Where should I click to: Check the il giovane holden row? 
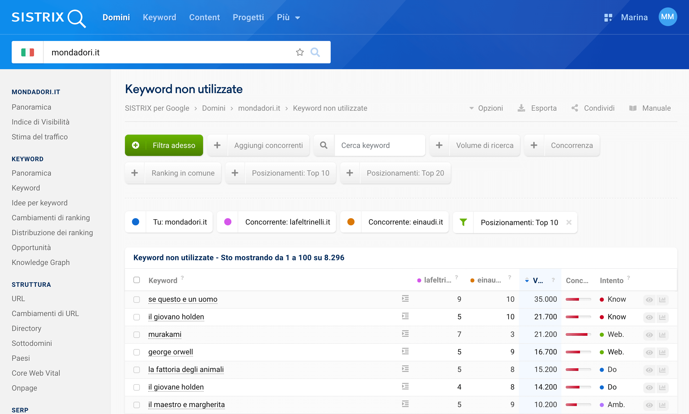click(137, 387)
